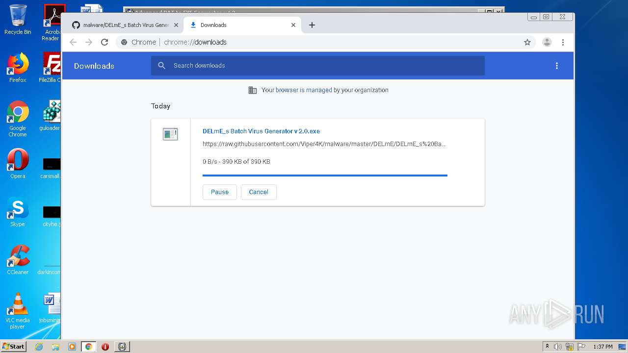Screen dimensions: 628x353
Task: Launch the Opera desktop shortcut
Action: coord(18,164)
